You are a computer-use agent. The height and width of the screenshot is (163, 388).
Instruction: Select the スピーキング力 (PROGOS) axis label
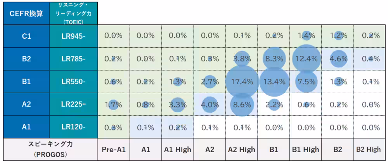point(49,149)
